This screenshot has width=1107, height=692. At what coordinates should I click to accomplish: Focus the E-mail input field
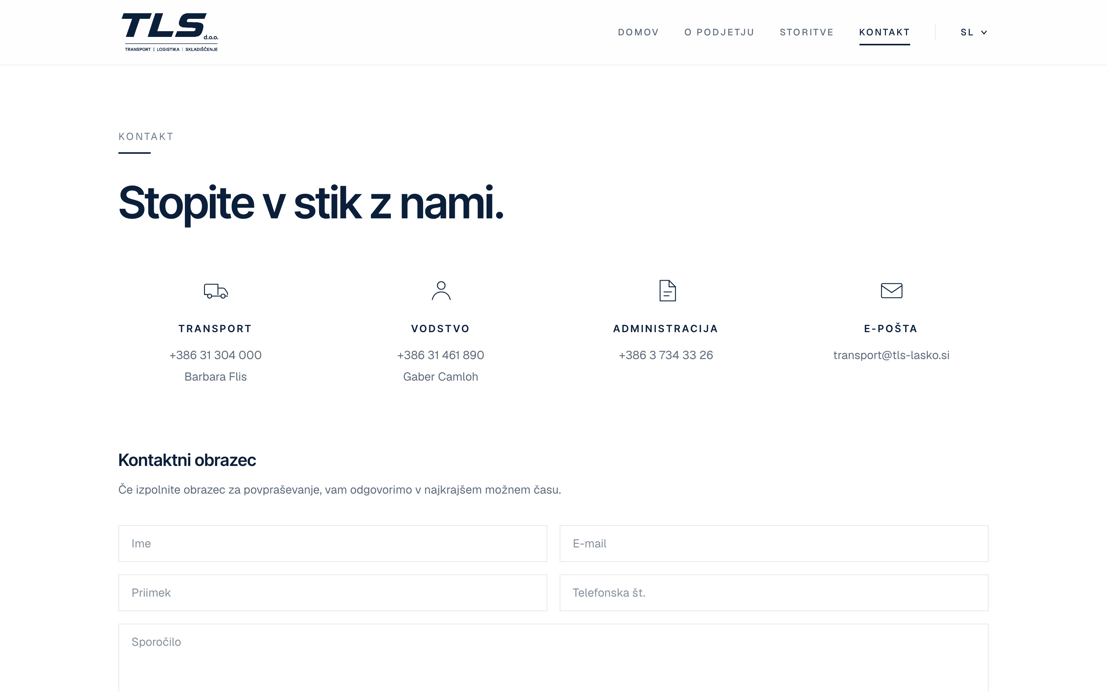pos(774,543)
